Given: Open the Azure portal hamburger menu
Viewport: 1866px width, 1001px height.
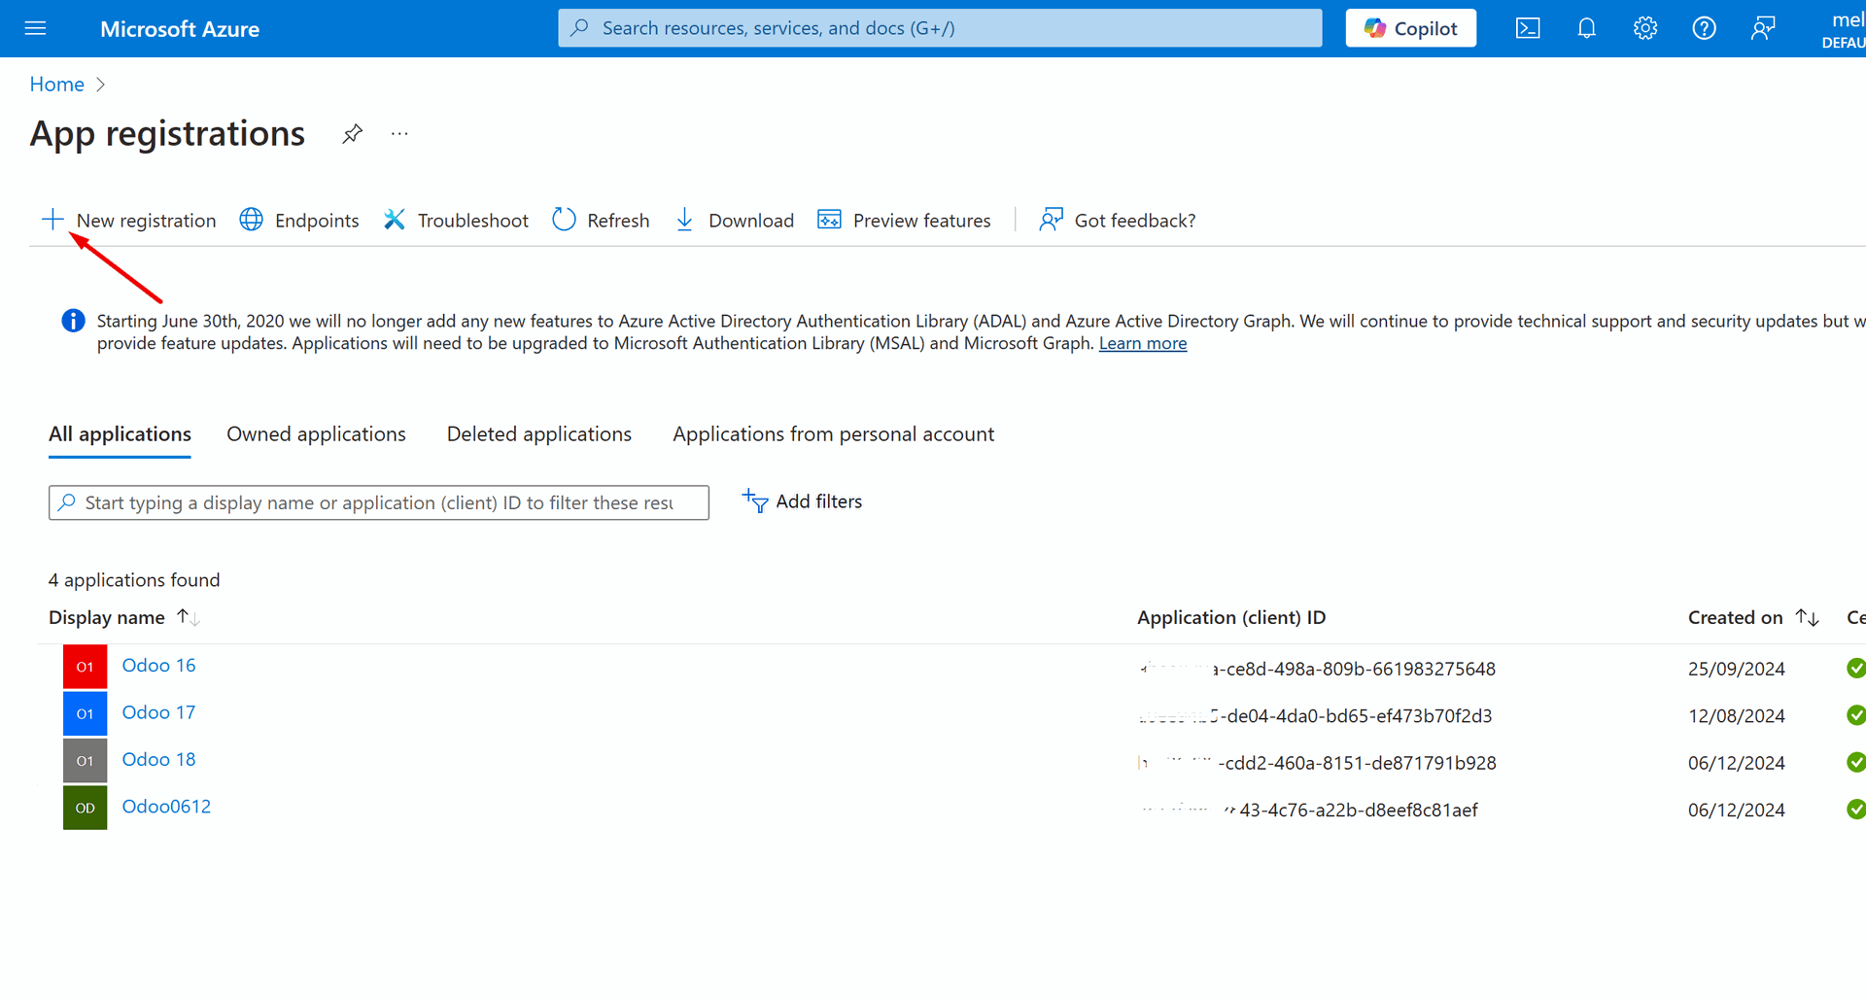Looking at the screenshot, I should pos(35,28).
